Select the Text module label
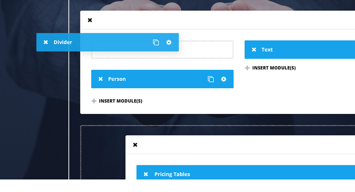Screen dimensions: 355x192 pos(267,50)
